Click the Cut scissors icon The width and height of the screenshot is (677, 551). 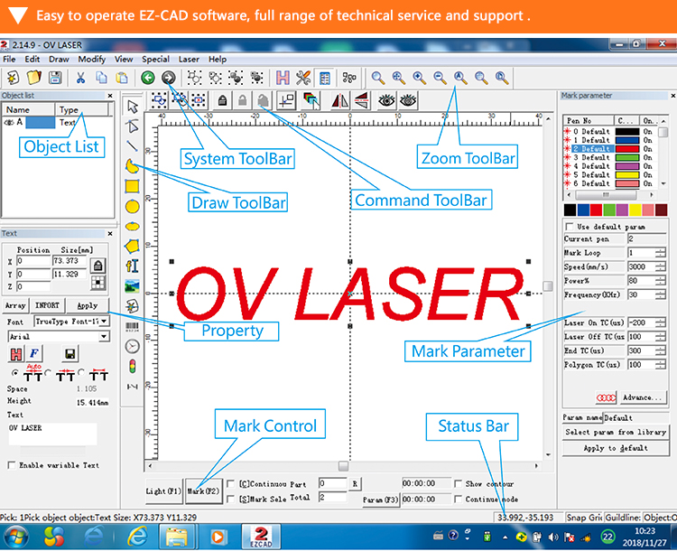point(80,79)
